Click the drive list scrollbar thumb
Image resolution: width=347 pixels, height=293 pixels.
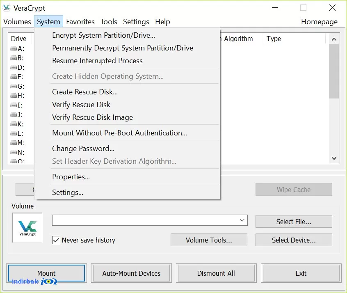pos(334,71)
